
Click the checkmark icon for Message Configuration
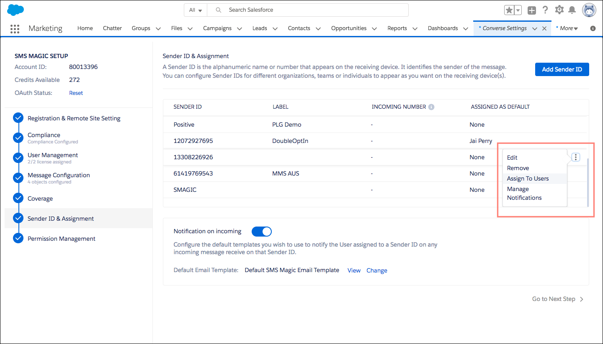click(x=18, y=178)
